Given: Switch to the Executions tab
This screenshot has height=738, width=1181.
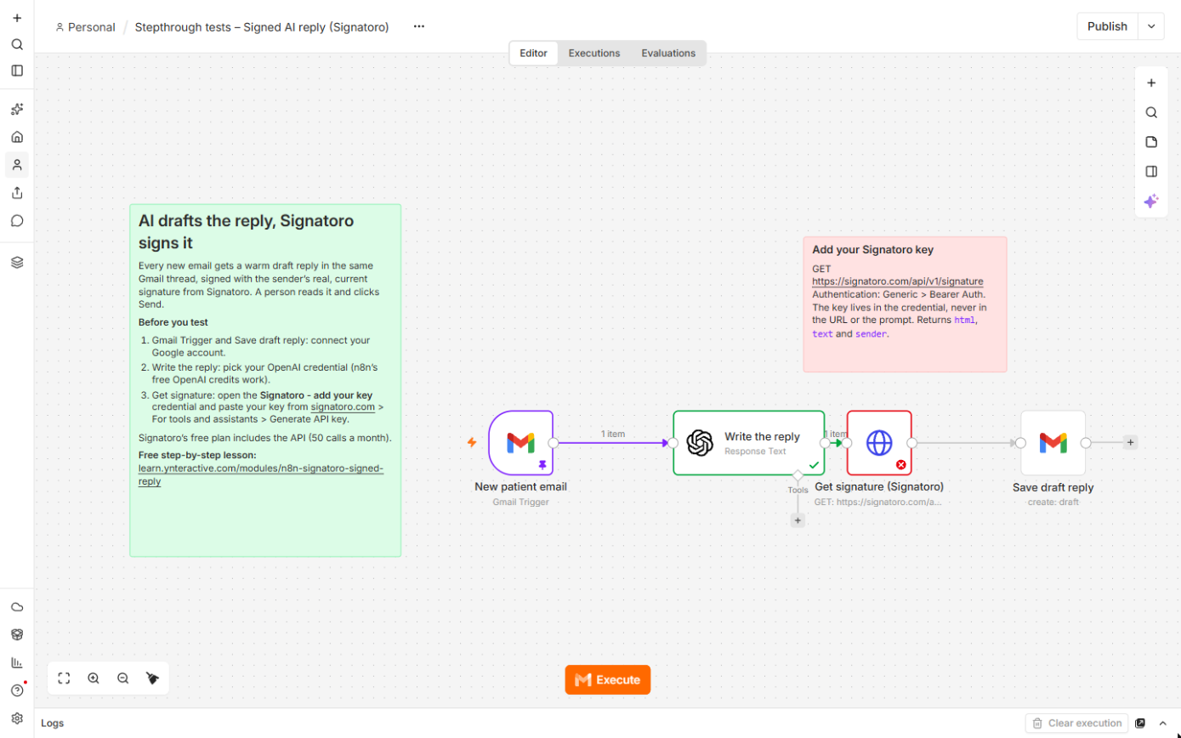Looking at the screenshot, I should pyautogui.click(x=594, y=53).
